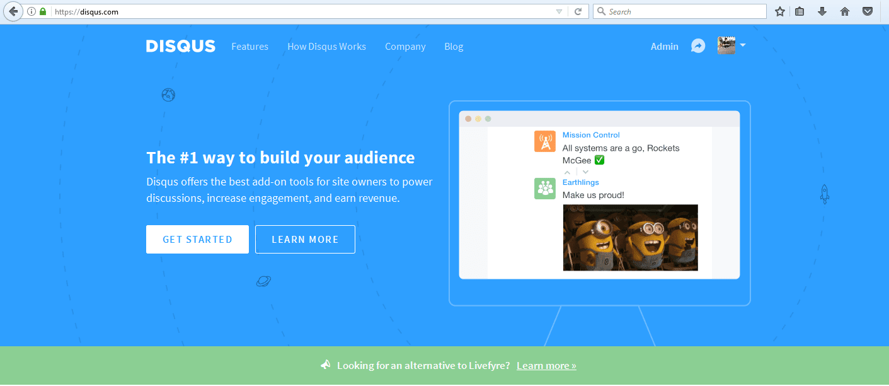889x386 pixels.
Task: Open the Features menu item
Action: click(x=249, y=47)
